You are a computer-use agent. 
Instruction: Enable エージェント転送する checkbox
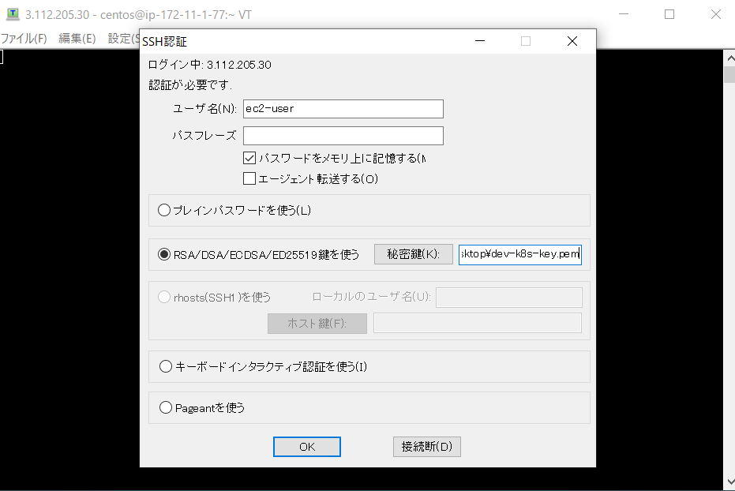[249, 178]
